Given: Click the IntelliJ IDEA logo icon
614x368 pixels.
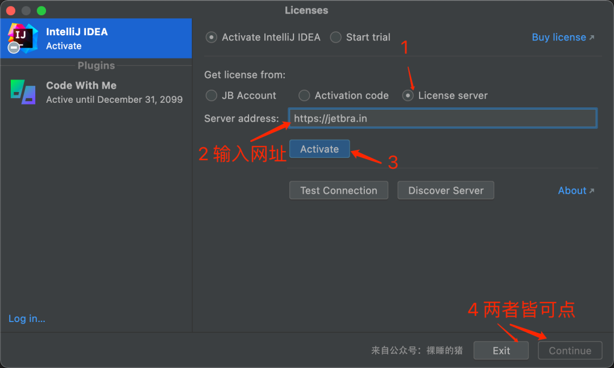Looking at the screenshot, I should click(23, 38).
